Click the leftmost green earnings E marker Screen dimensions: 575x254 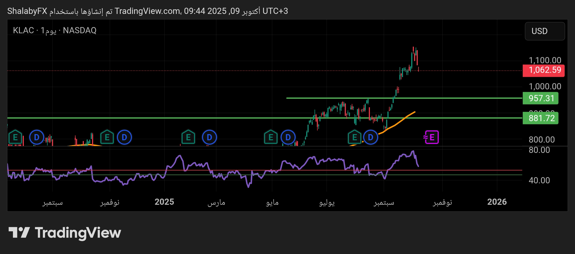(x=15, y=137)
